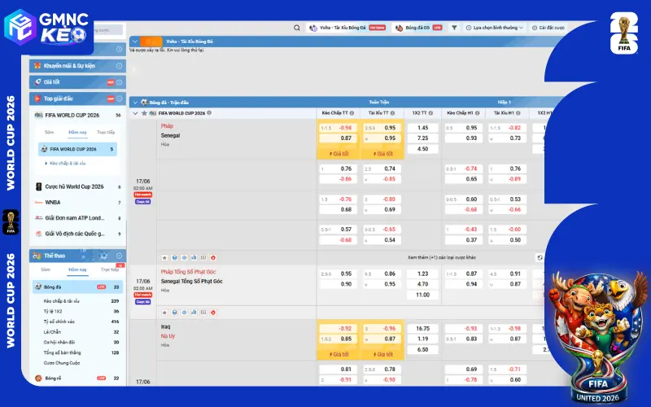The height and width of the screenshot is (407, 651).
Task: Click the refresh icon beside Xem thêm row
Action: [540, 257]
